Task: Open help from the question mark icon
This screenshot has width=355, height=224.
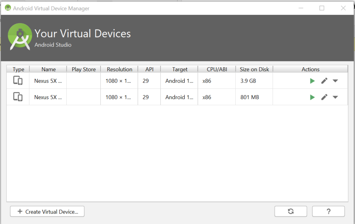Action: (328, 211)
